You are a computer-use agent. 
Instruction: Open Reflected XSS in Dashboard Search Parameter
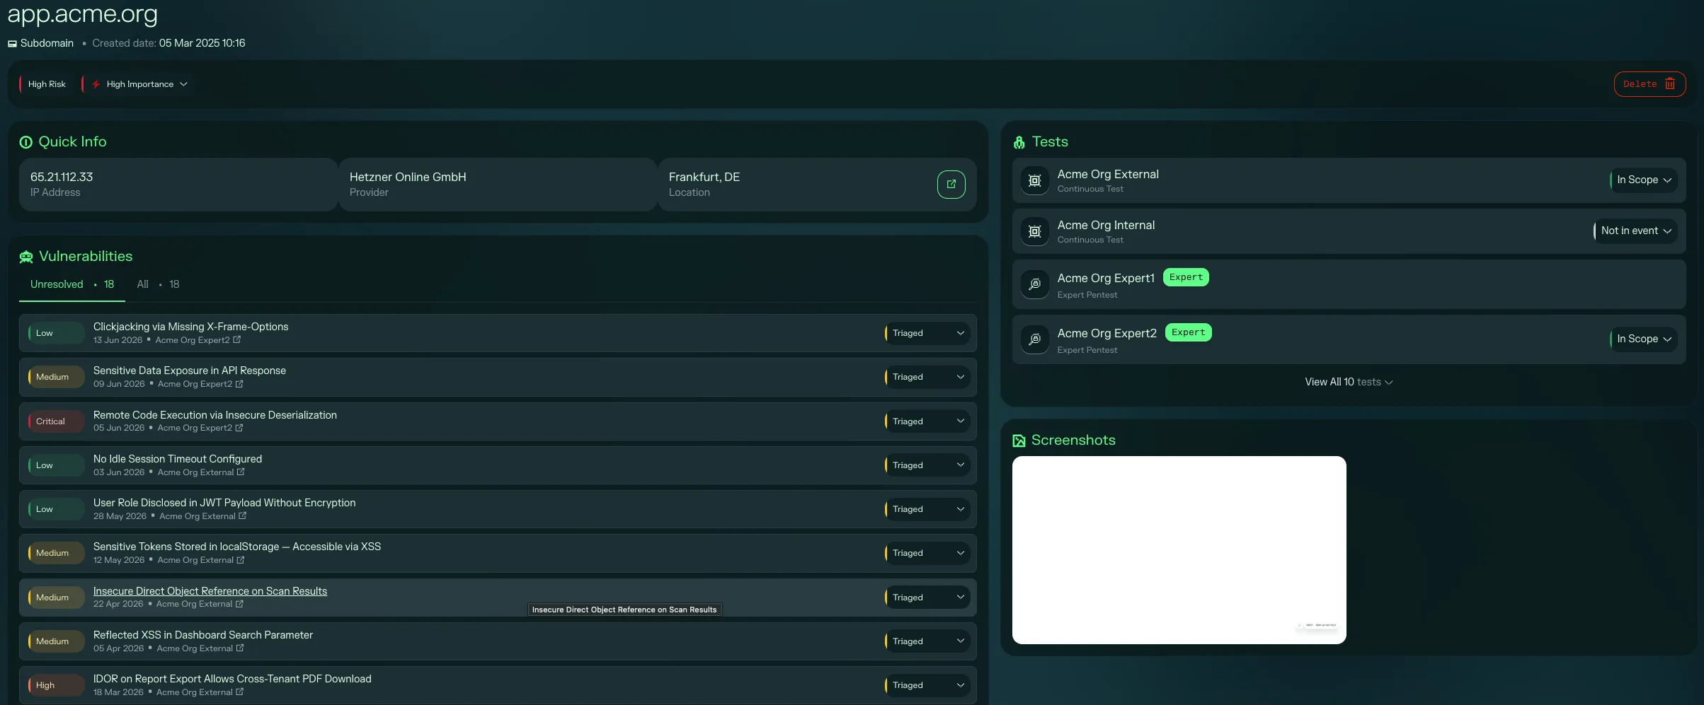203,635
